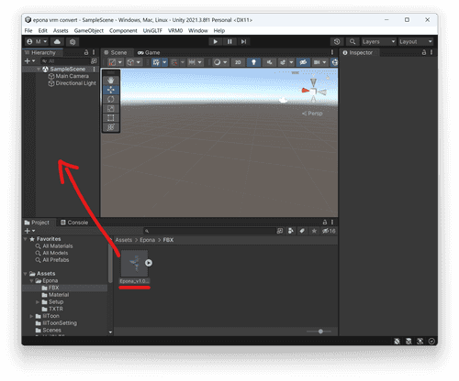
Task: Open the VRM0 menu
Action: [175, 30]
